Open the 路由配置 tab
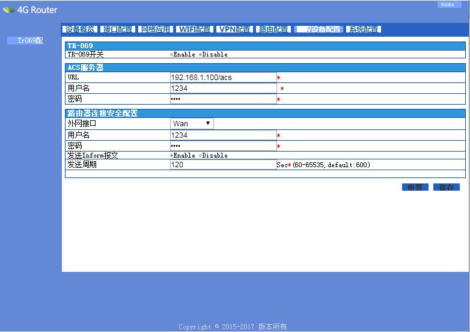 (274, 29)
